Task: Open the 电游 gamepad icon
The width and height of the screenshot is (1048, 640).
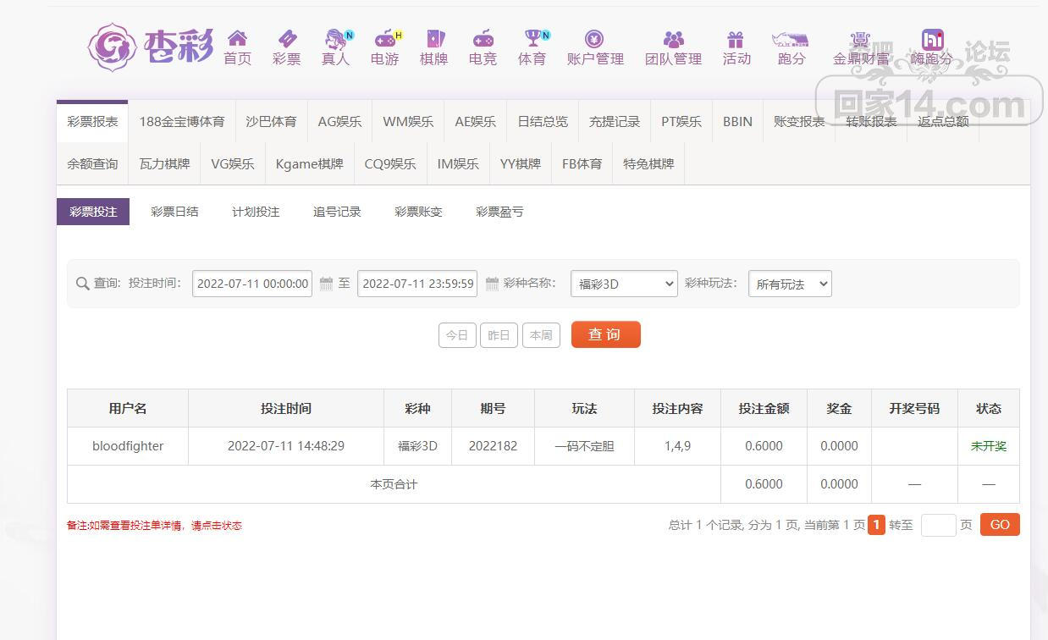Action: point(385,39)
